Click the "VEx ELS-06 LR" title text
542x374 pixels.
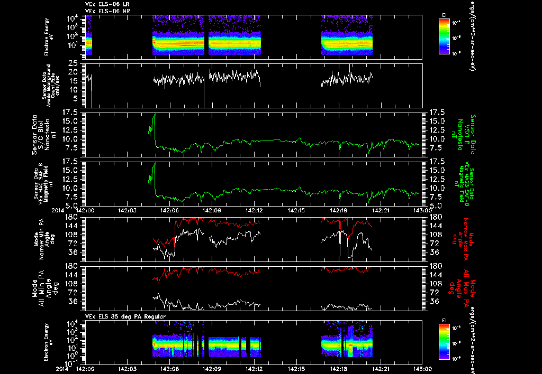(107, 4)
